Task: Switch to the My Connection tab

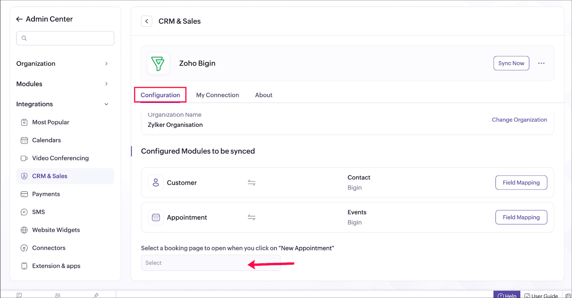Action: coord(217,95)
